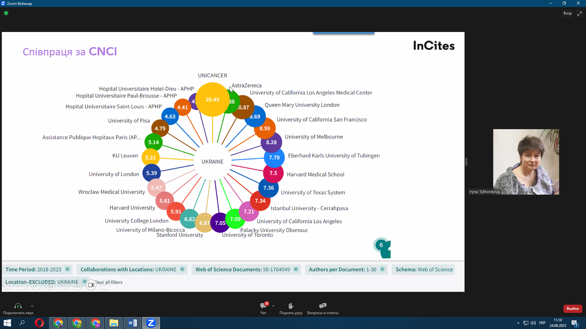Open second Chrome taskbar icon
586x329 pixels.
pos(77,323)
